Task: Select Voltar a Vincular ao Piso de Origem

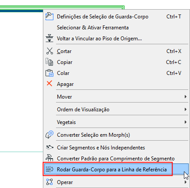Action: (116, 39)
